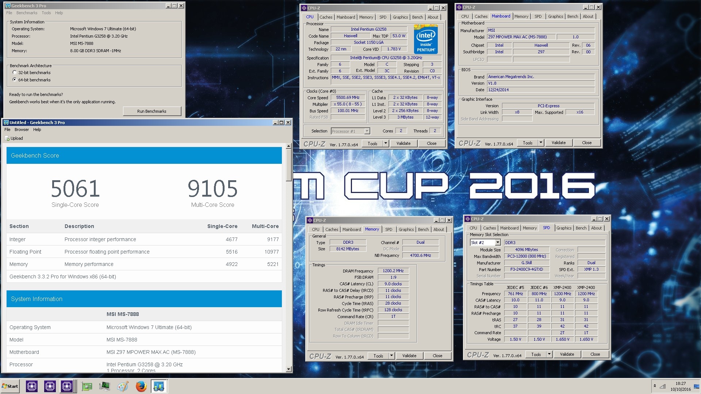Expand Tools arrow in CPU-Z Mainboard window

click(541, 143)
